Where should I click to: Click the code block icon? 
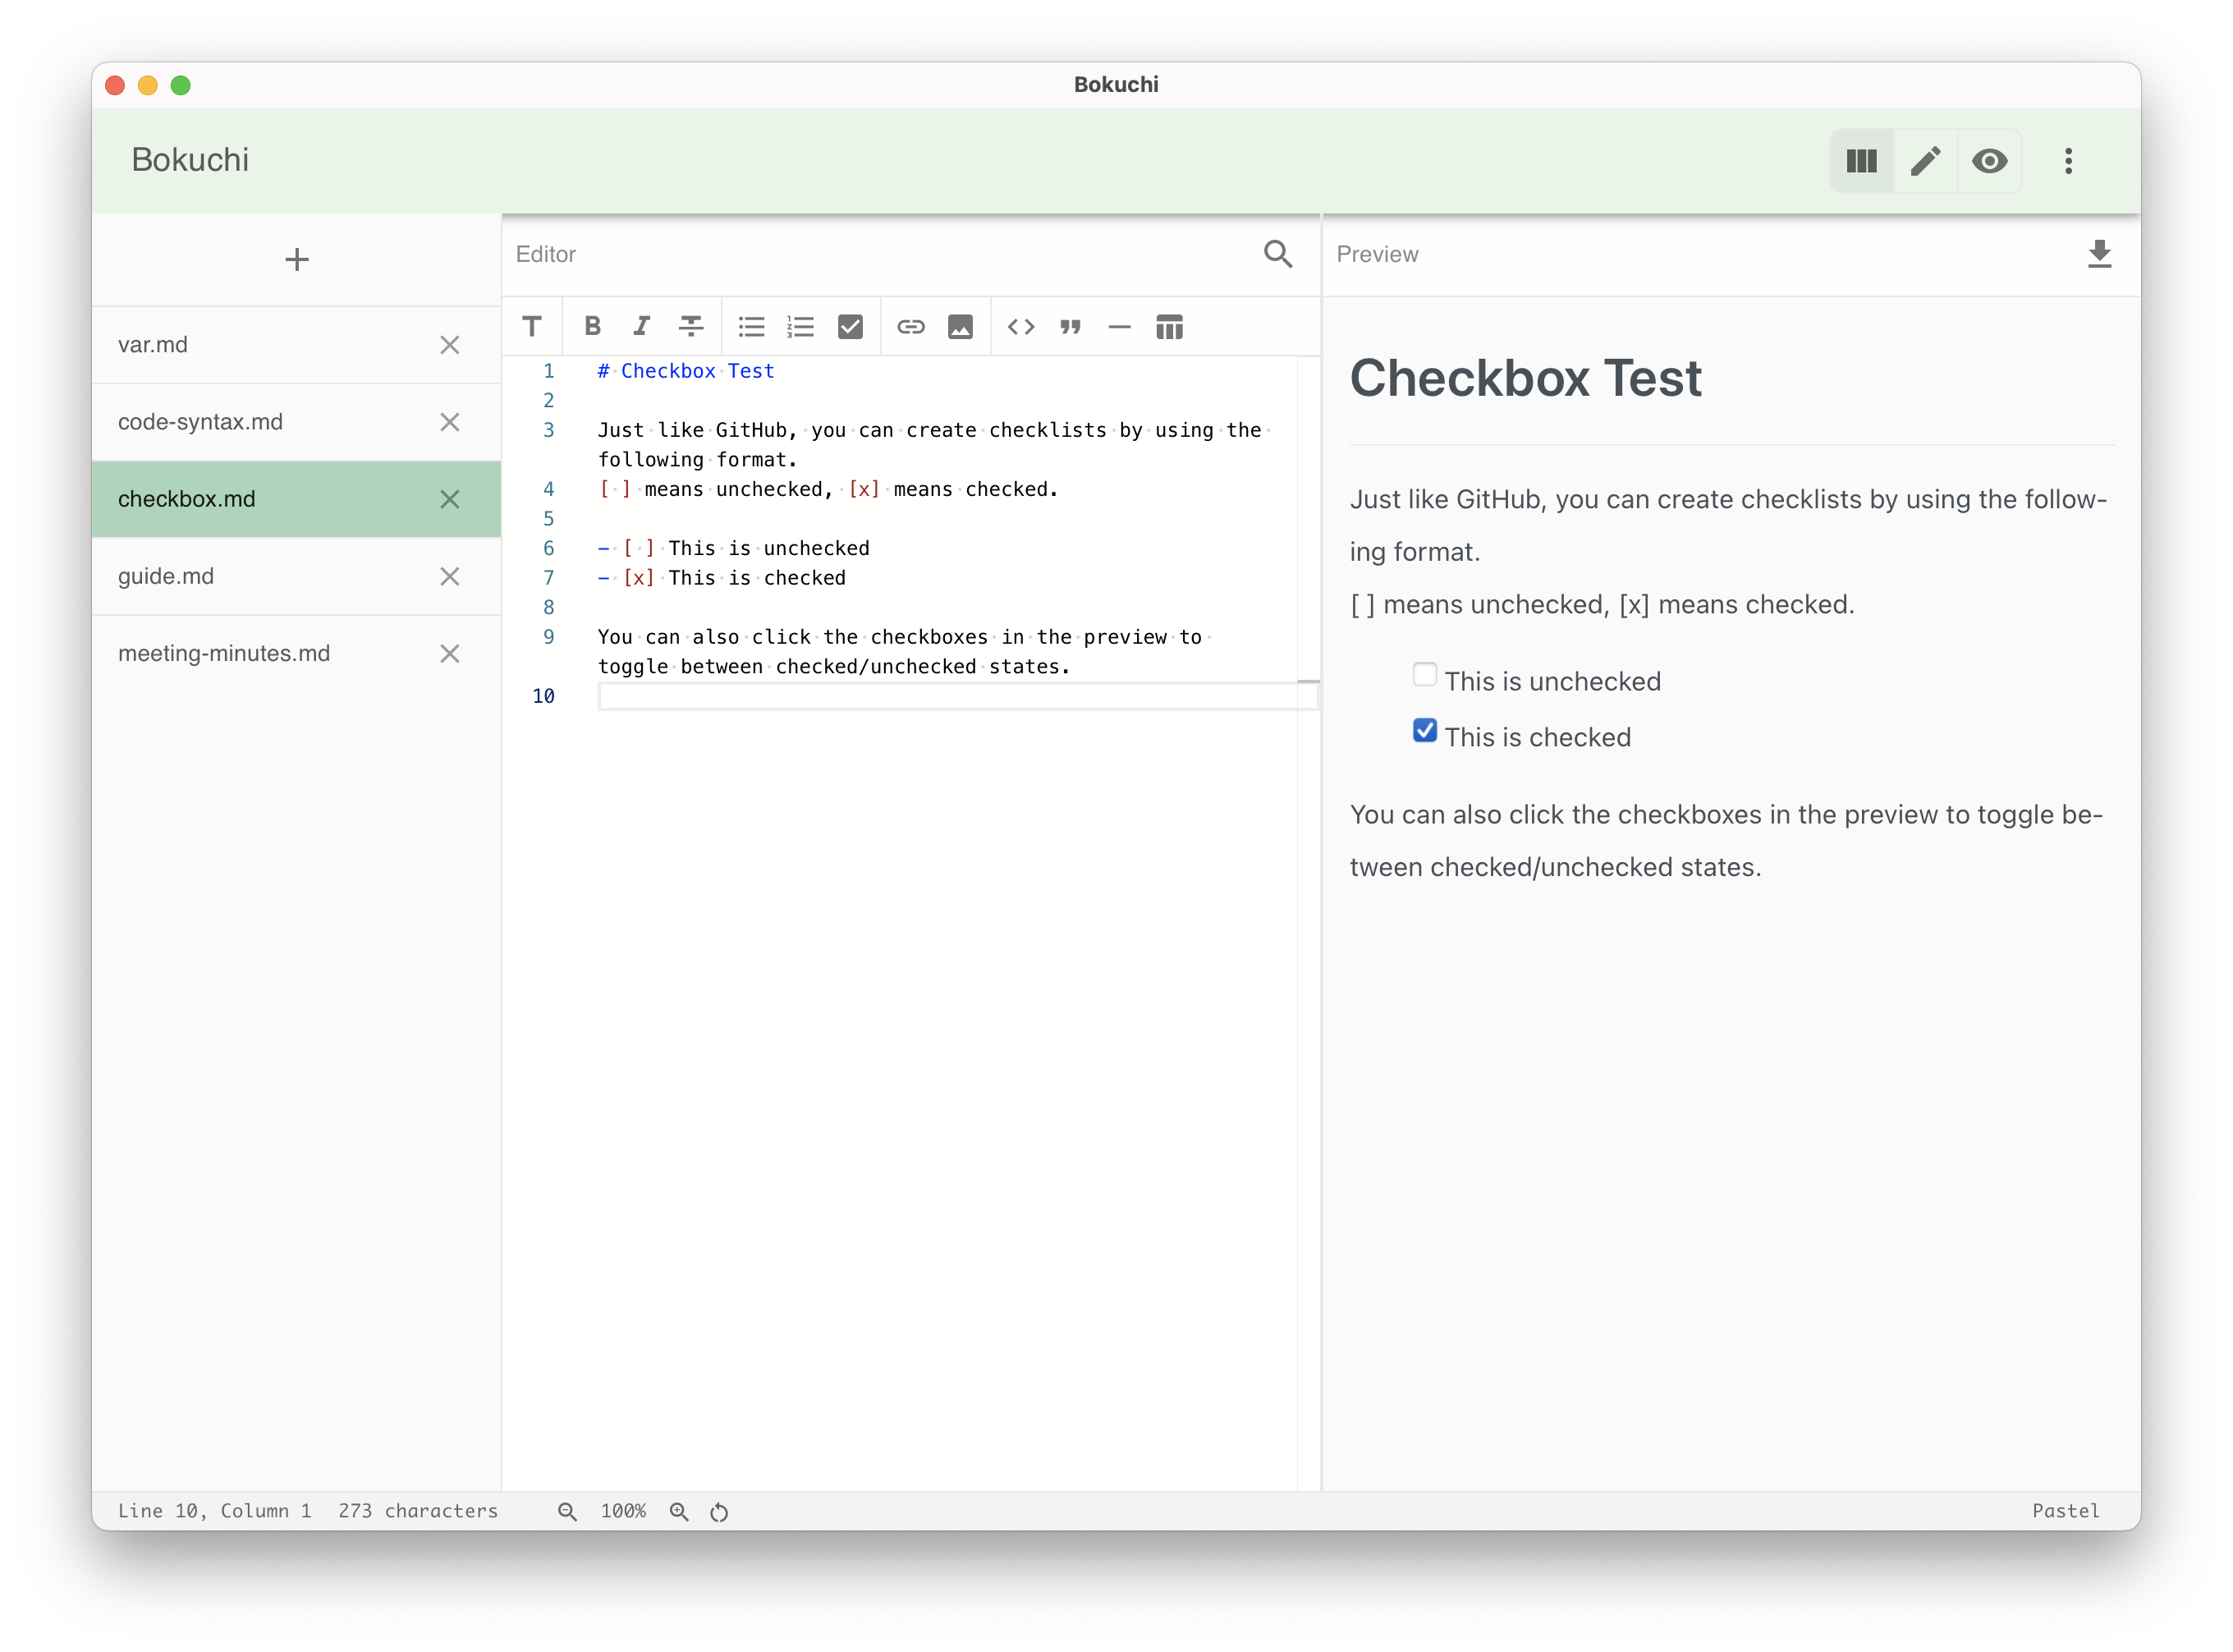(x=1020, y=326)
